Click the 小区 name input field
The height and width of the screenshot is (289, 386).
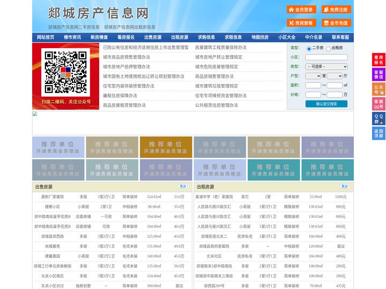(326, 57)
